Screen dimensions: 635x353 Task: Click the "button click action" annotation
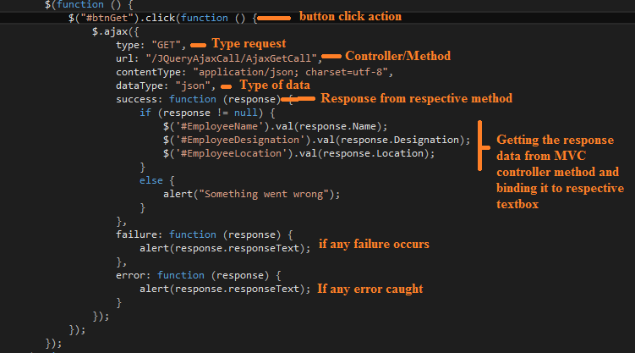tap(351, 16)
